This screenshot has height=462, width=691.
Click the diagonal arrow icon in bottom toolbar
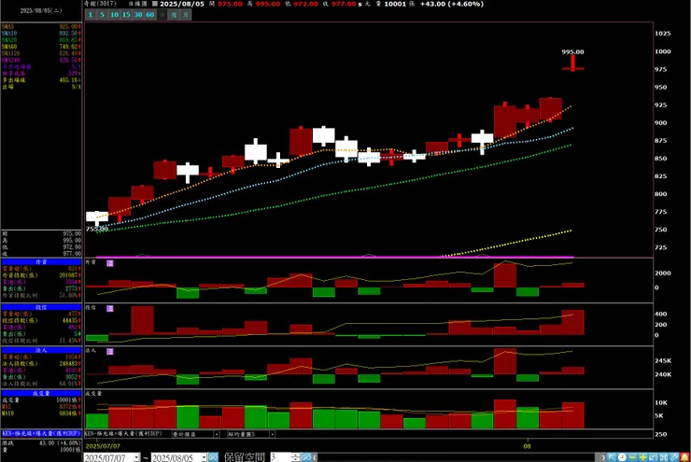click(x=612, y=457)
